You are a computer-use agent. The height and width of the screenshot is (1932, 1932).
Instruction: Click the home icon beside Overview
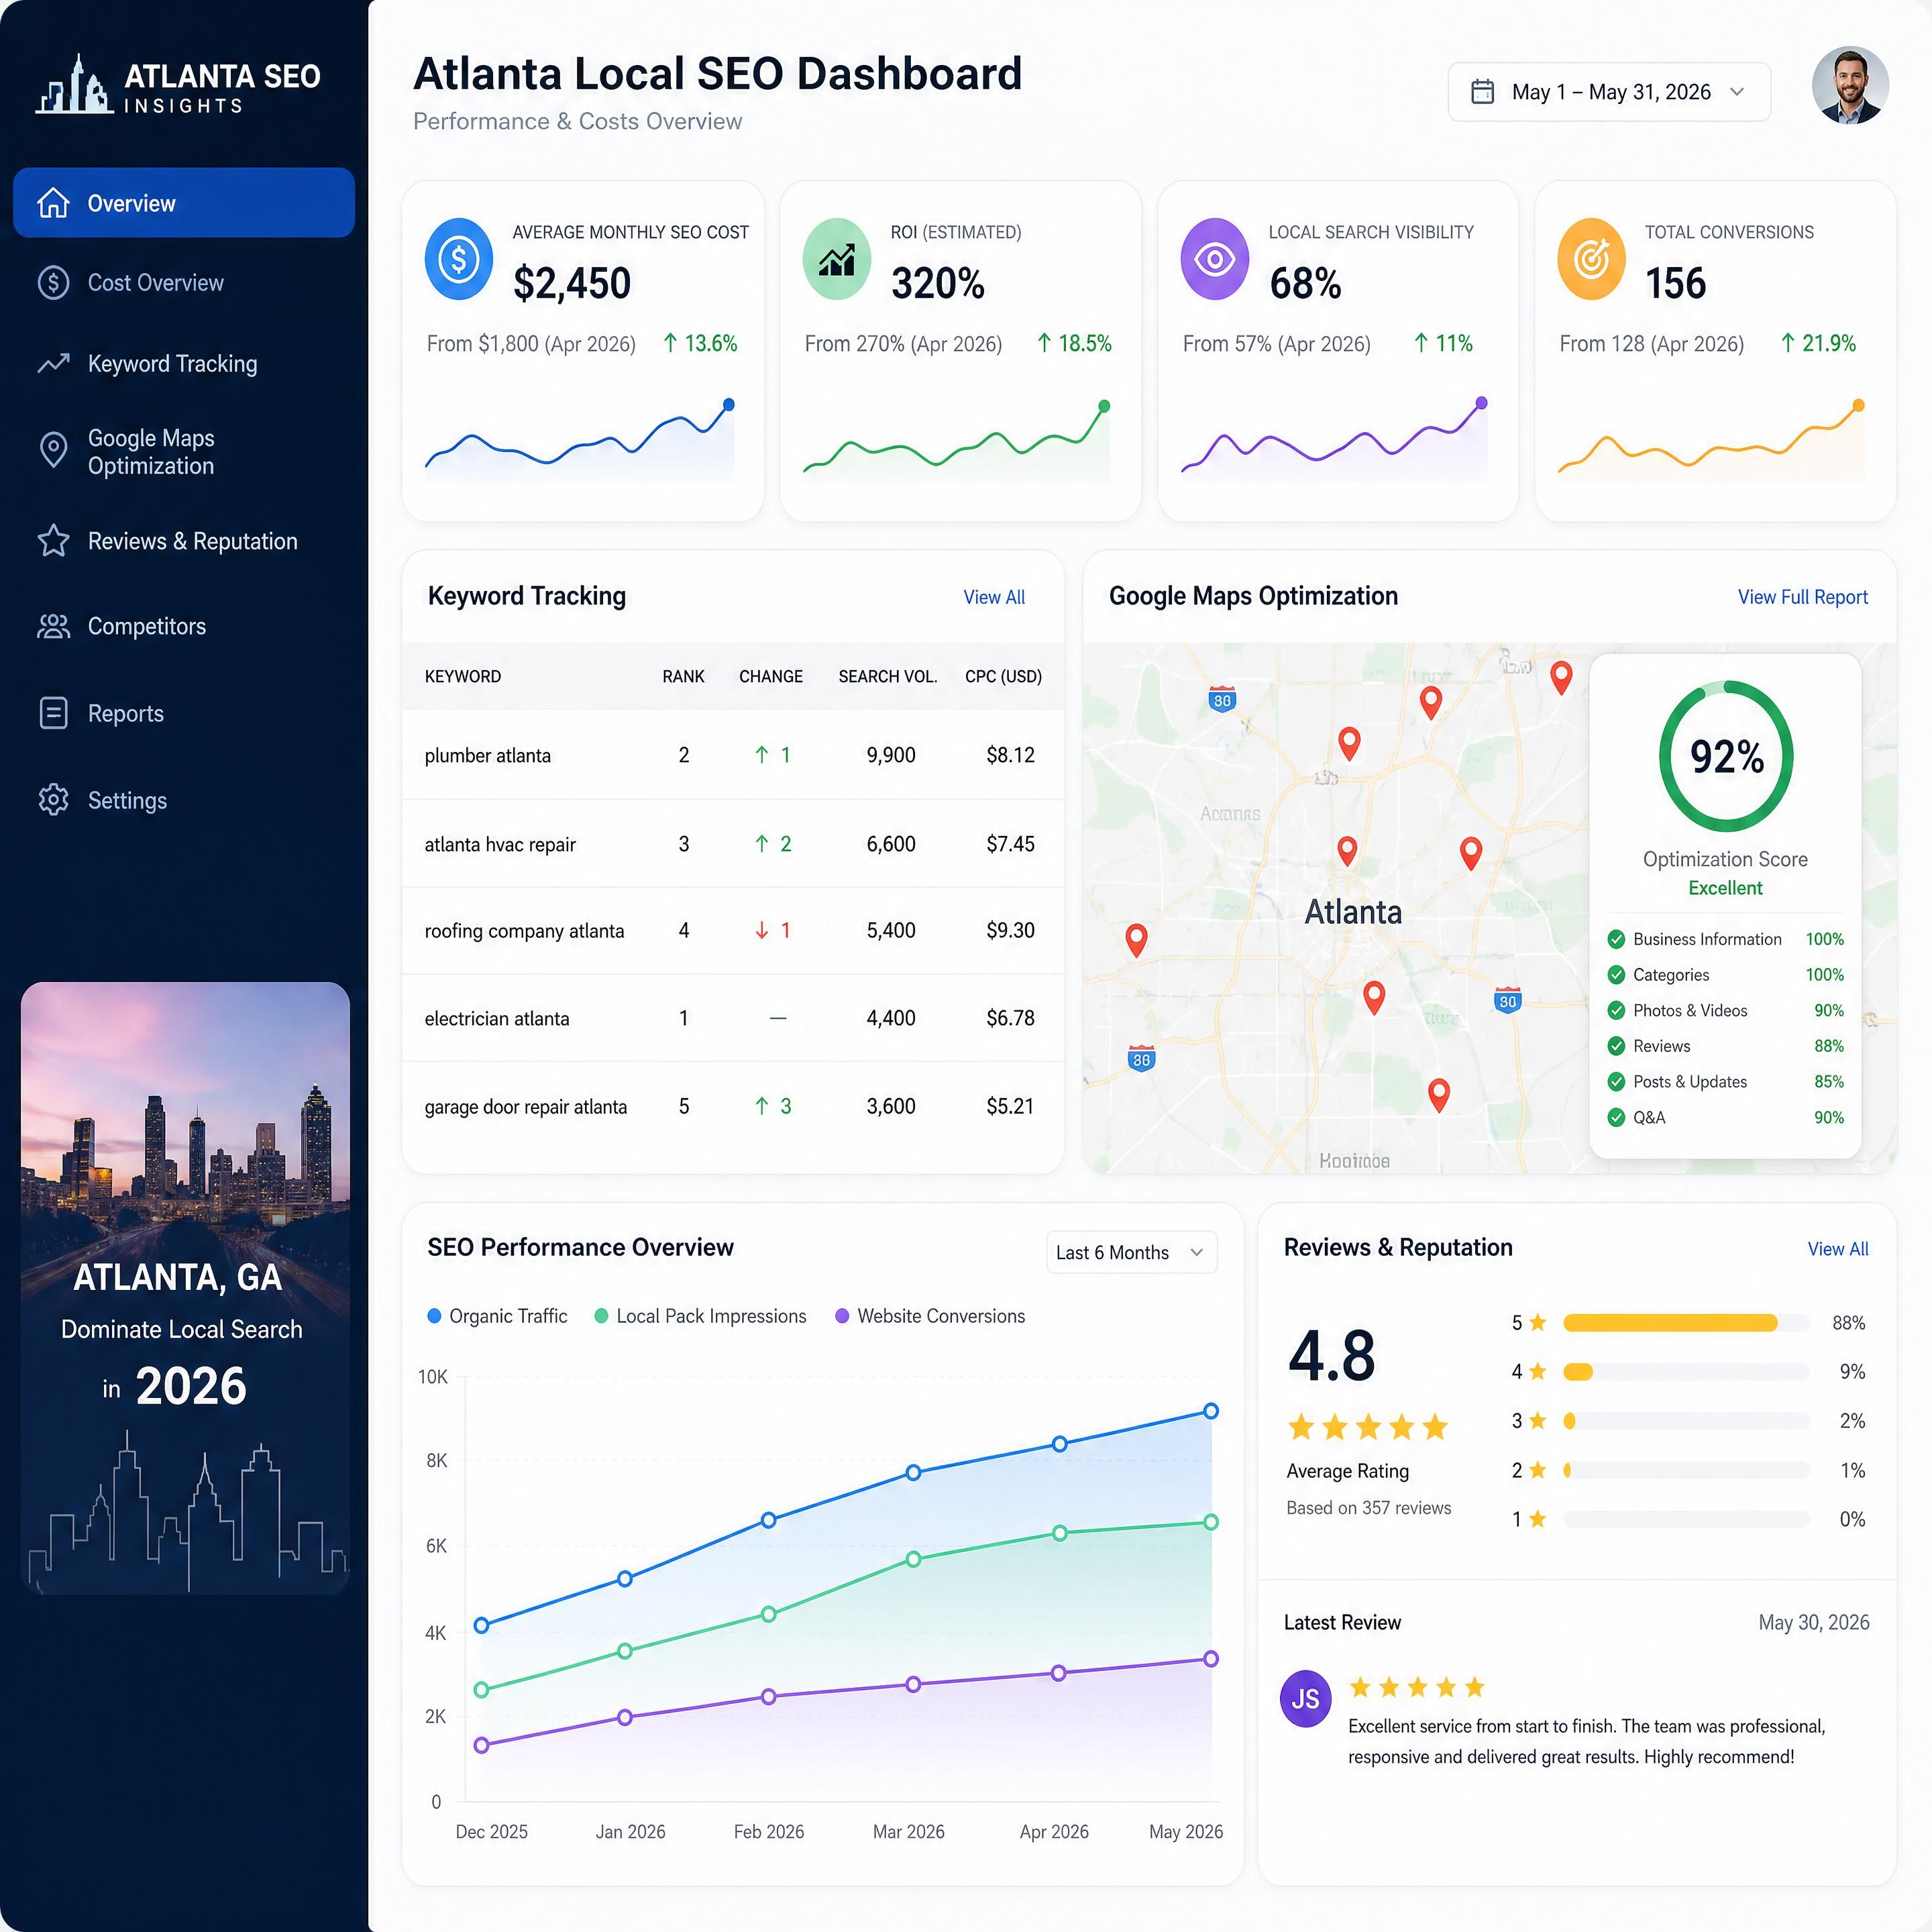pos(53,203)
